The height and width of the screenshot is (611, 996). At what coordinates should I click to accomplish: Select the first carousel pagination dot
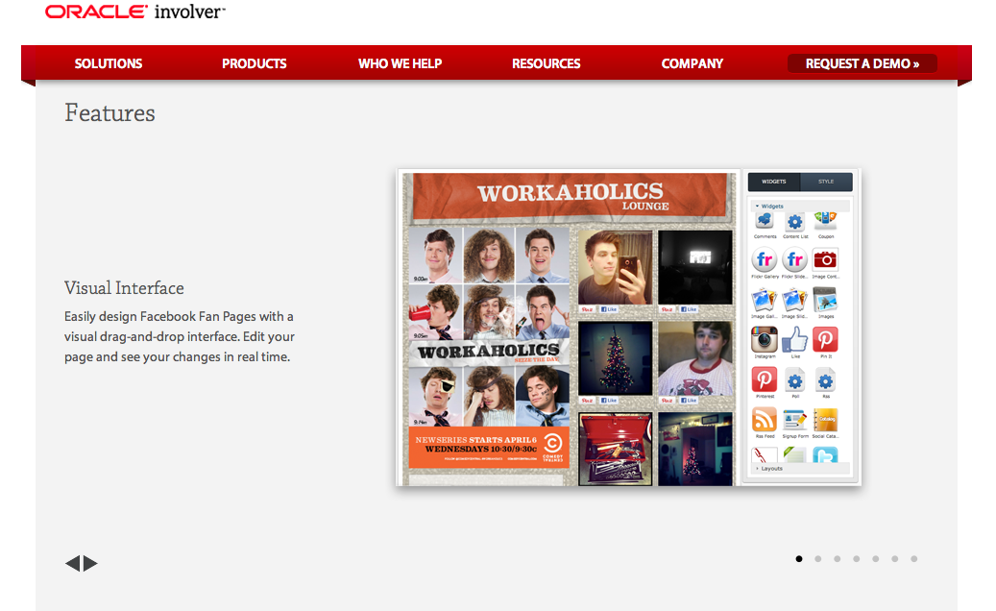(799, 559)
